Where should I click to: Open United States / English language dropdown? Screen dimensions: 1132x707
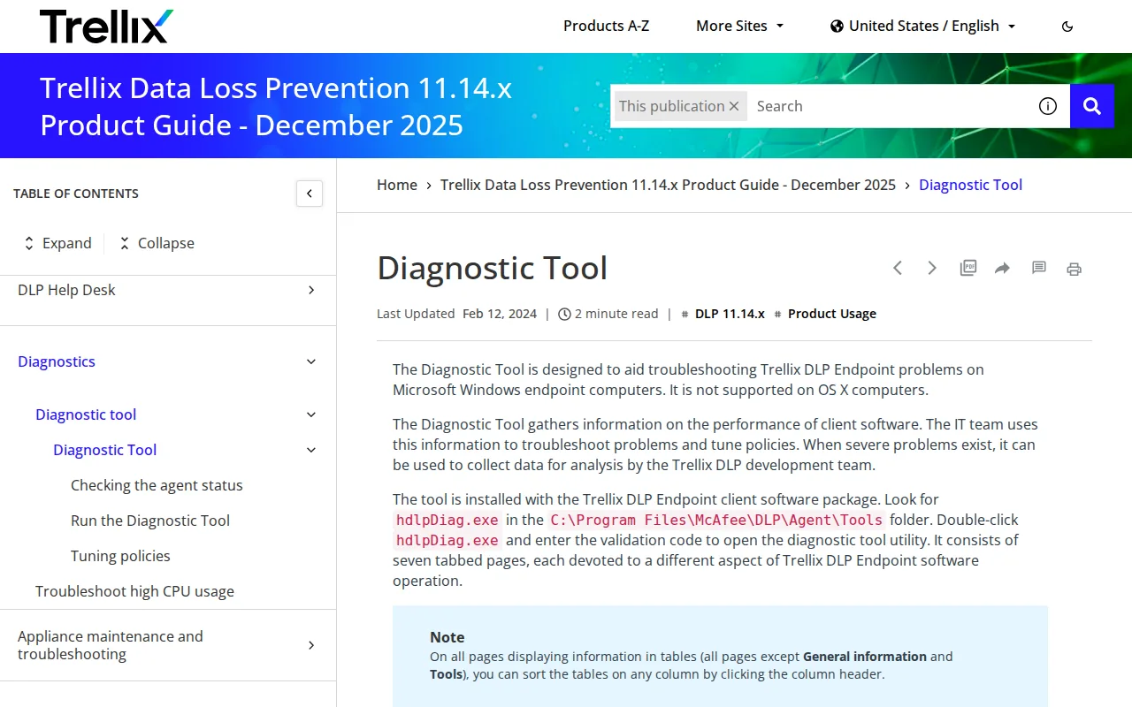coord(922,26)
